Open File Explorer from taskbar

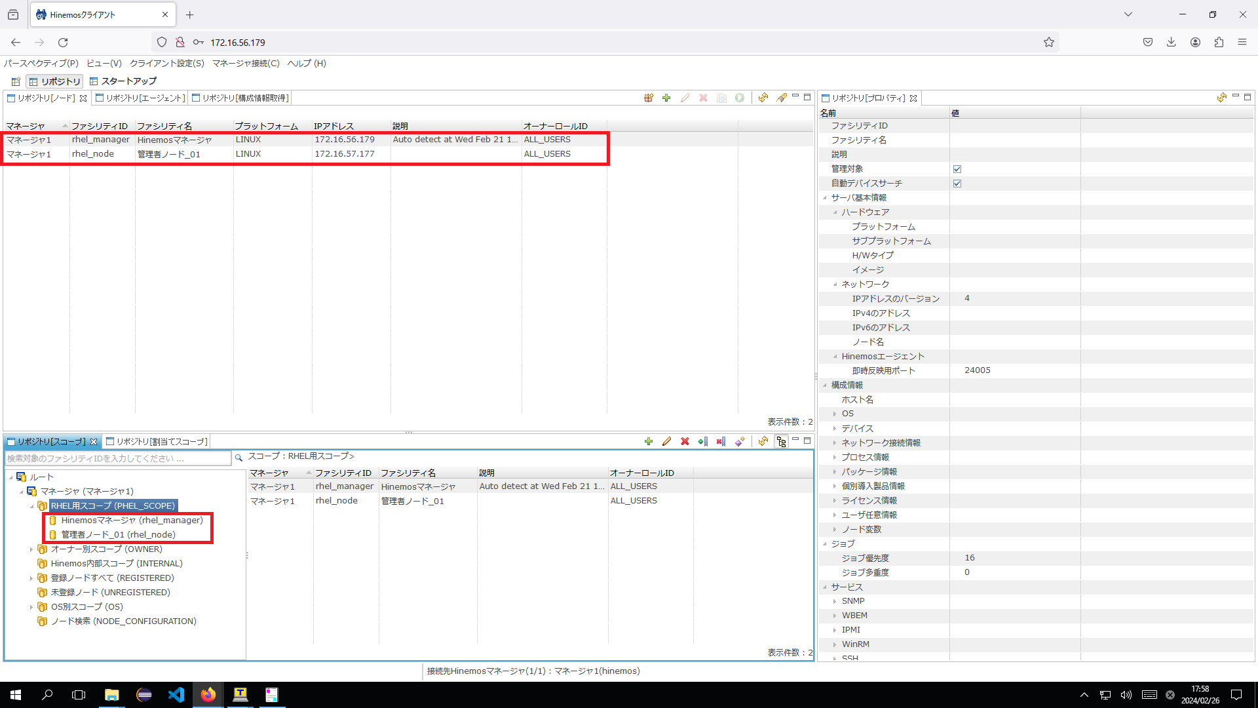pyautogui.click(x=112, y=695)
